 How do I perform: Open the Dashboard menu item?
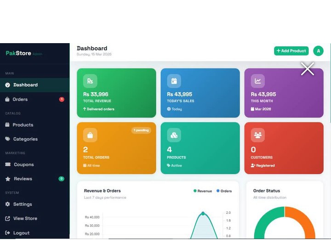pyautogui.click(x=34, y=85)
